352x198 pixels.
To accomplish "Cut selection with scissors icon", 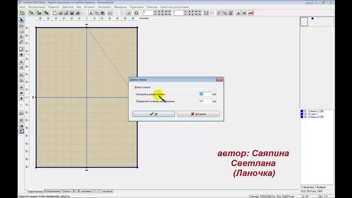I will (x=91, y=13).
